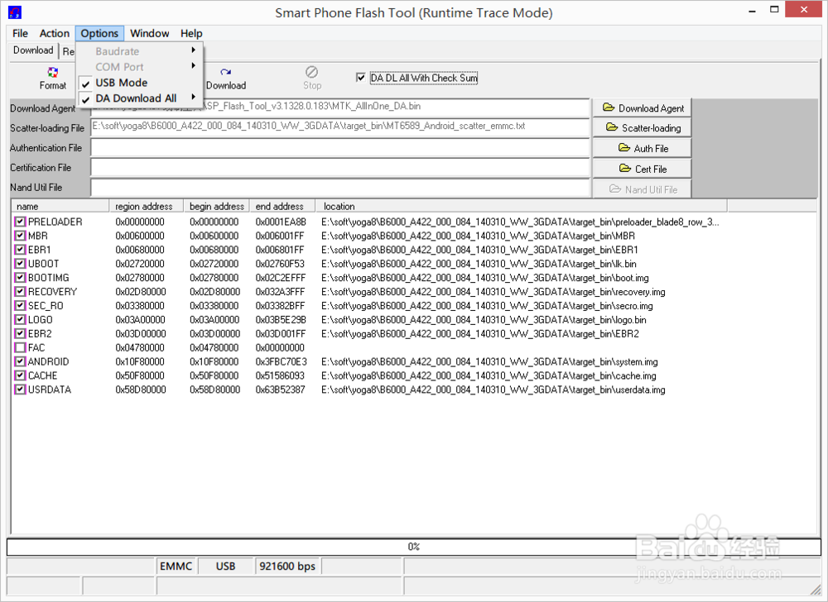Click the Download Agent folder button
Viewport: 828px width, 602px height.
(x=643, y=108)
